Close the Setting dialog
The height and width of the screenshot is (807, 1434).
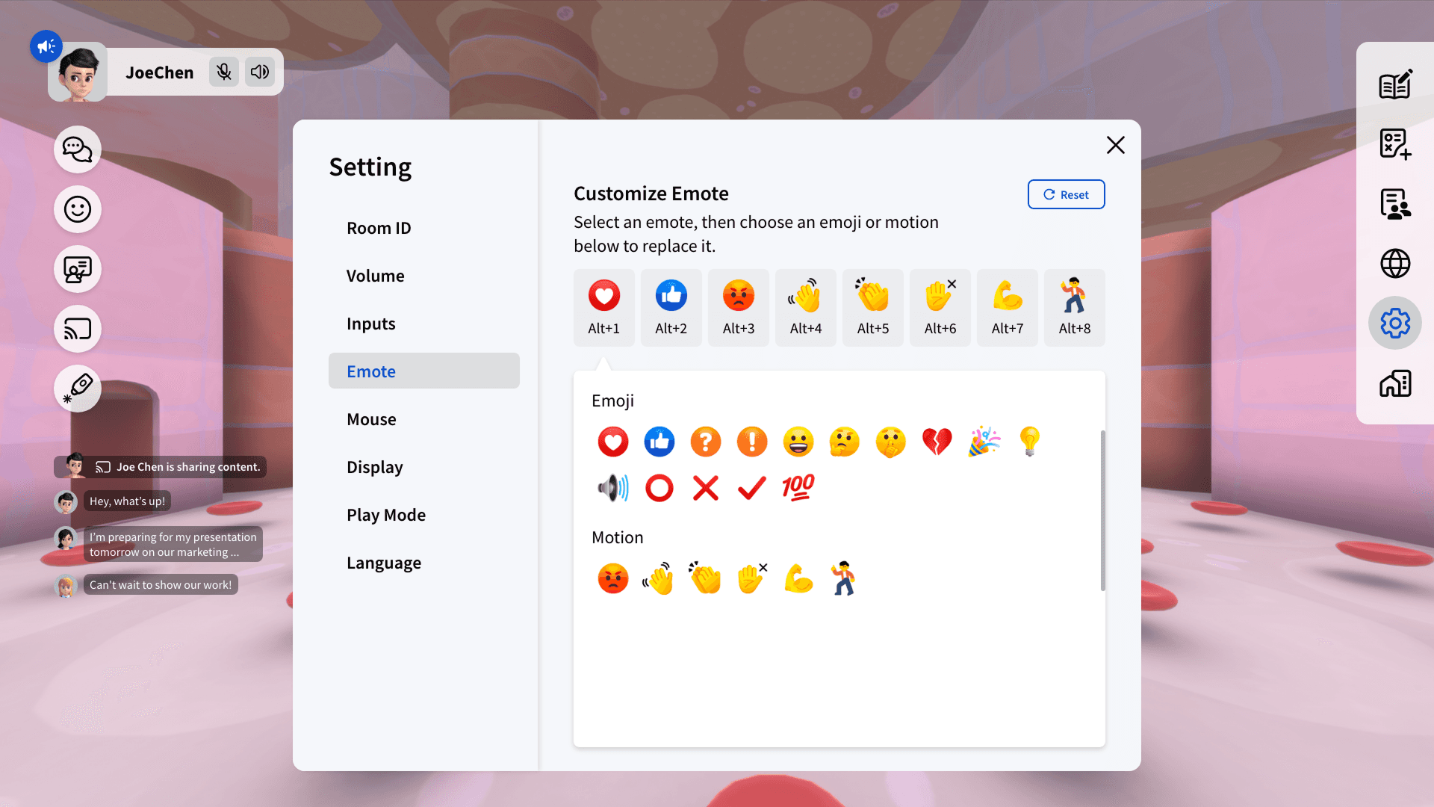point(1115,145)
